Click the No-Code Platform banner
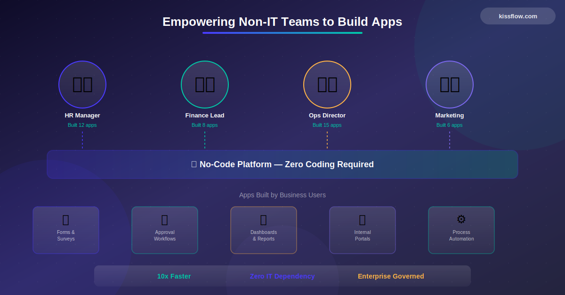 (x=282, y=164)
